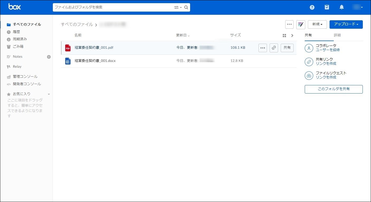Select the 共有 tab
The height and width of the screenshot is (202, 371).
coord(308,35)
